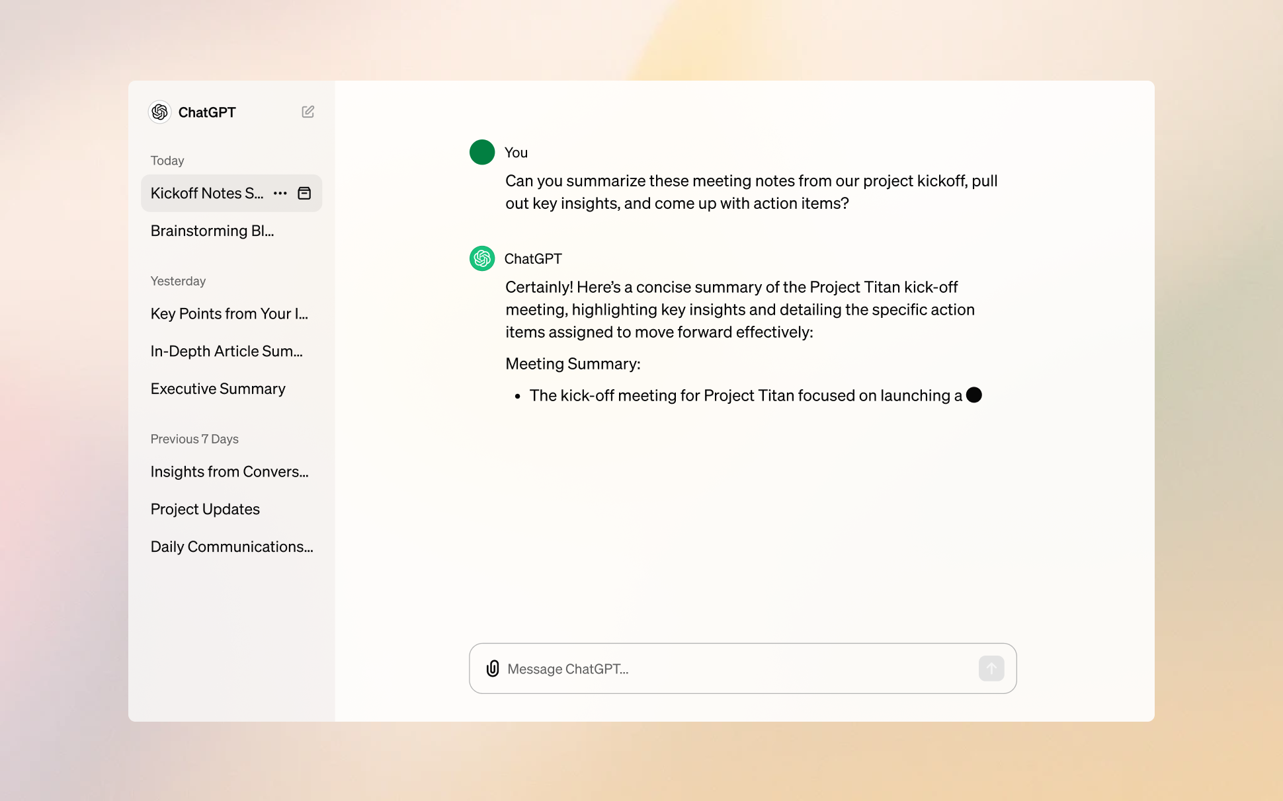Click the send message arrow icon
The height and width of the screenshot is (801, 1283).
click(992, 669)
